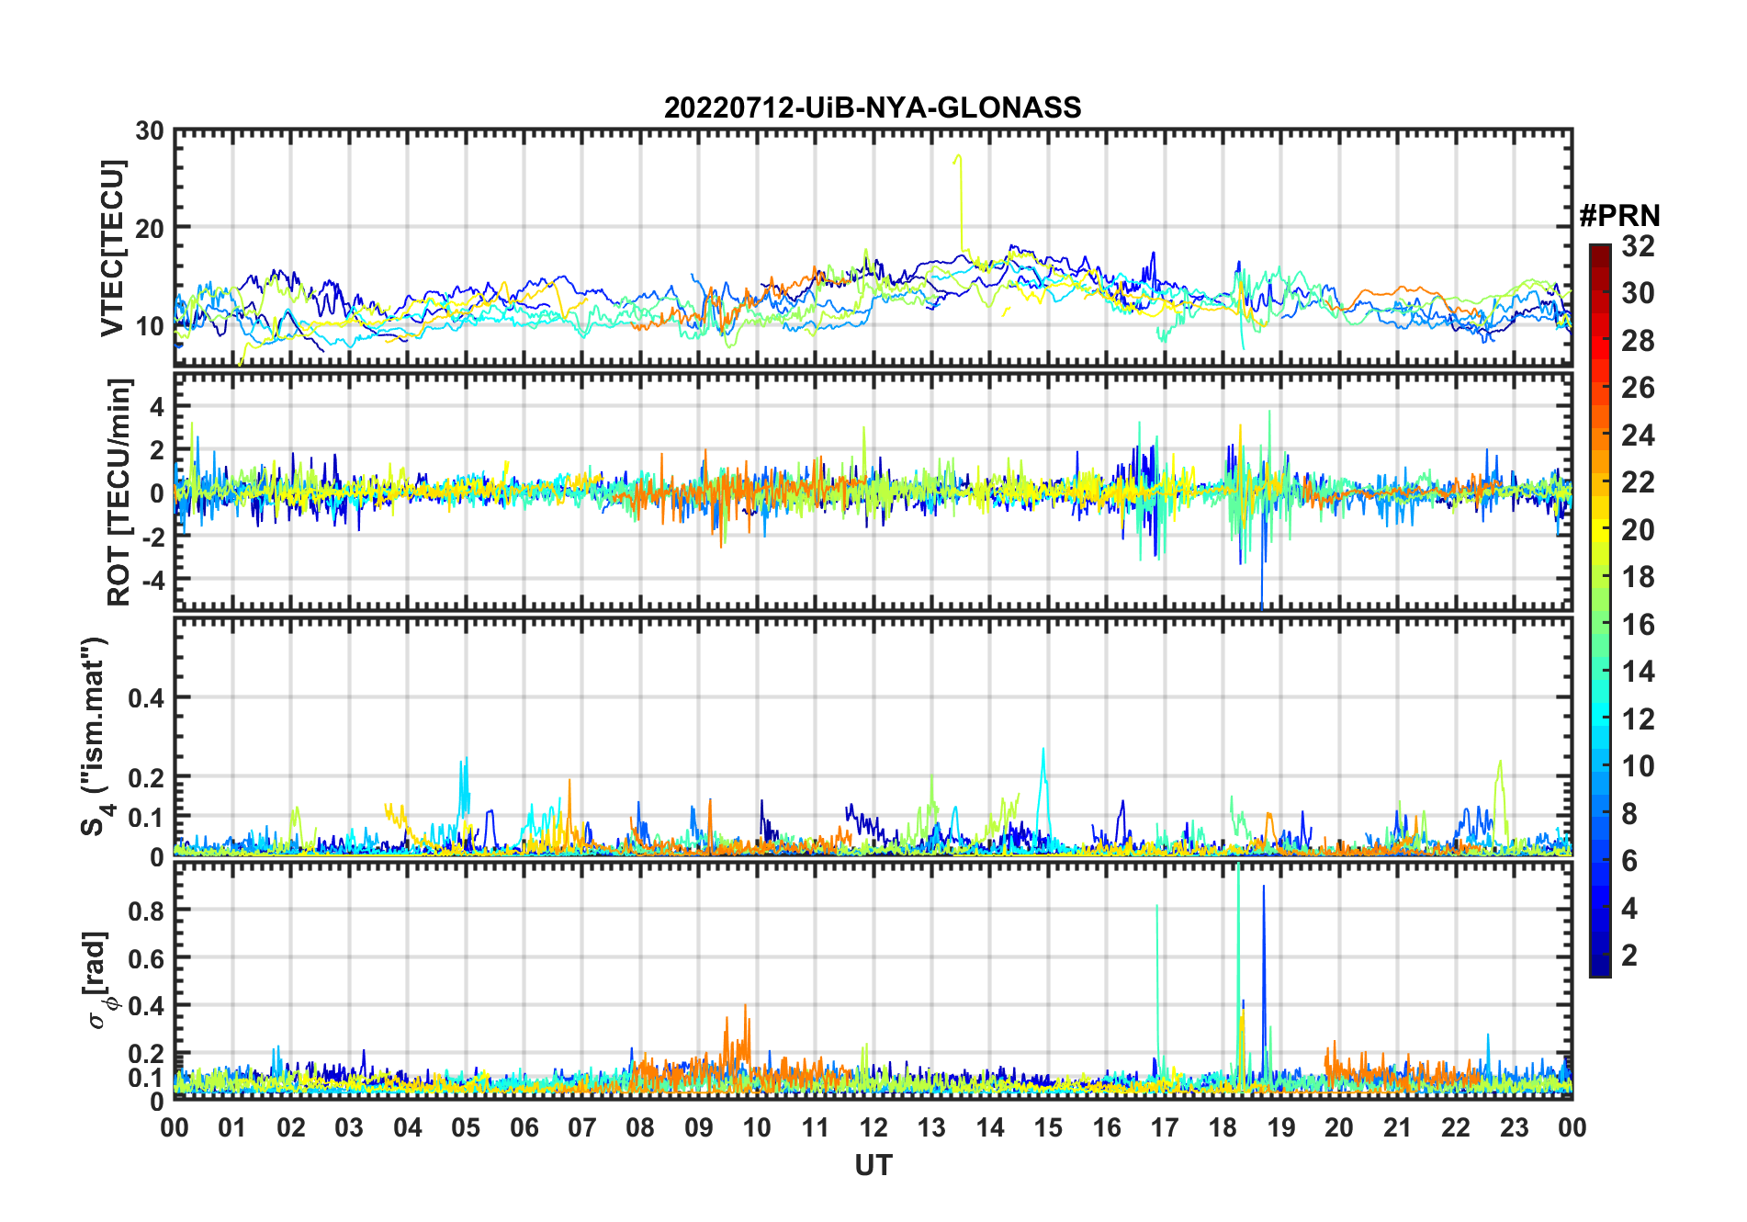Click colorbar tick label 32

click(1638, 245)
